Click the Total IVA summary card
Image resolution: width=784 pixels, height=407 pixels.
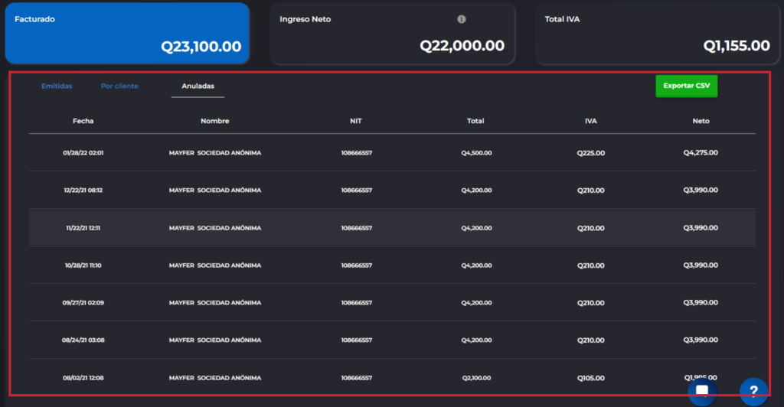click(x=658, y=33)
